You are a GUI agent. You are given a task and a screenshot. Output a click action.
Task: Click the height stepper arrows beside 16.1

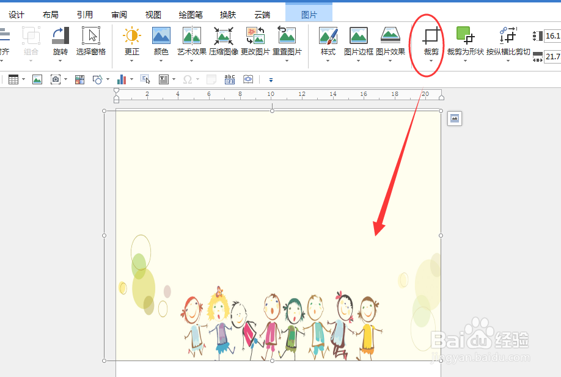point(539,35)
